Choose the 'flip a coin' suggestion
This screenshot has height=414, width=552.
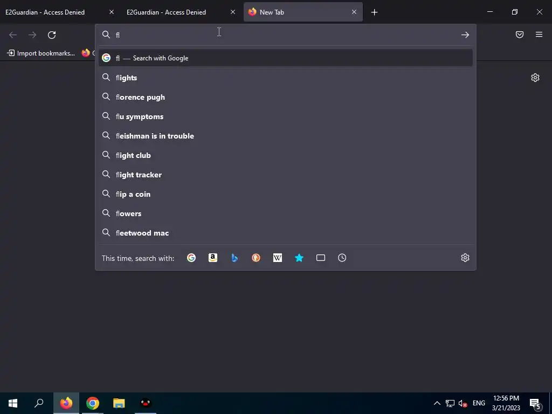pos(286,194)
